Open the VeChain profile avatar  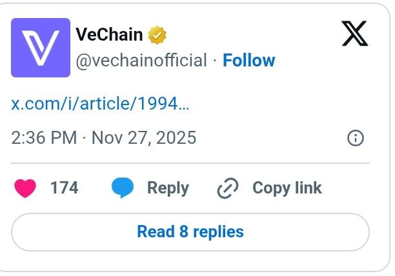tap(41, 48)
